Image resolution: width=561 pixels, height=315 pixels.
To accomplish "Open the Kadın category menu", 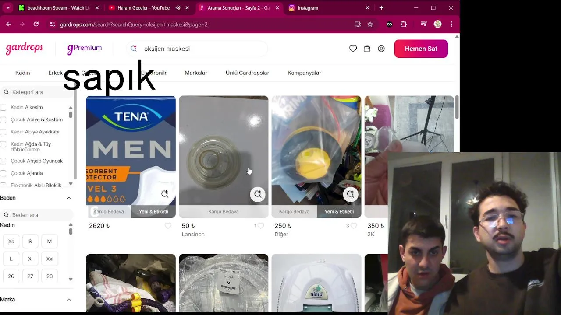I will (x=23, y=73).
